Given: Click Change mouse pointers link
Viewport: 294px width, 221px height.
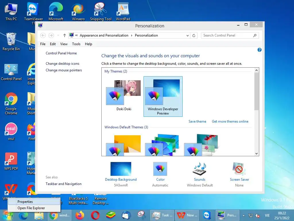Looking at the screenshot, I should (64, 70).
